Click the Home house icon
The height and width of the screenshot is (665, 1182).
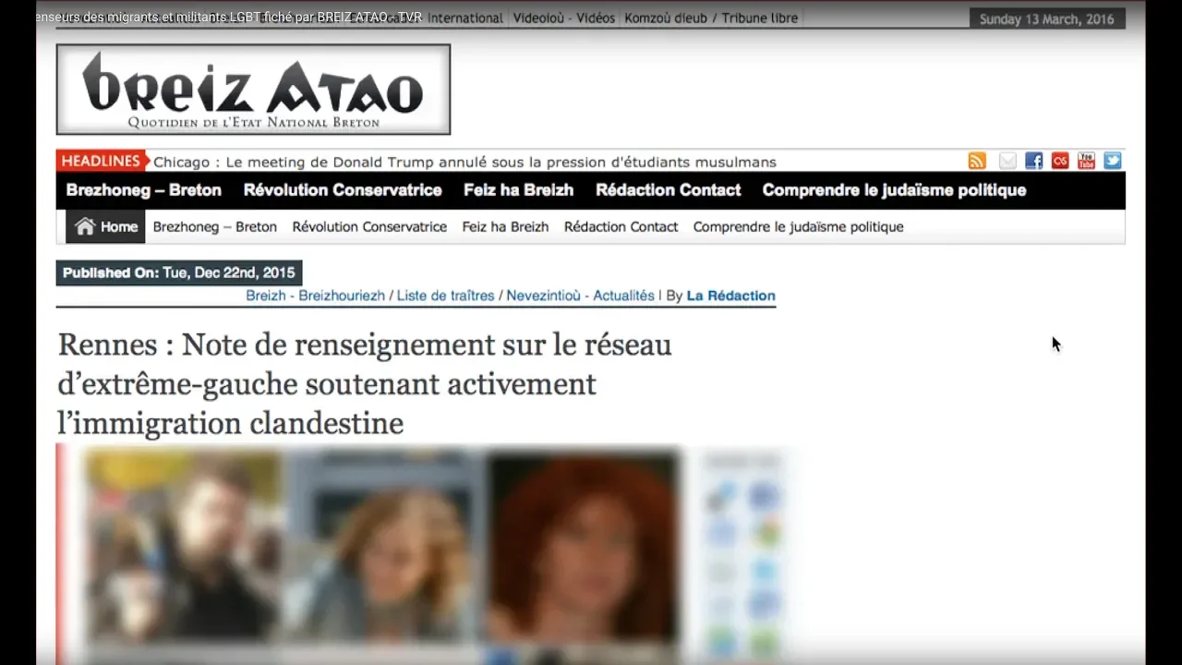[x=85, y=226]
